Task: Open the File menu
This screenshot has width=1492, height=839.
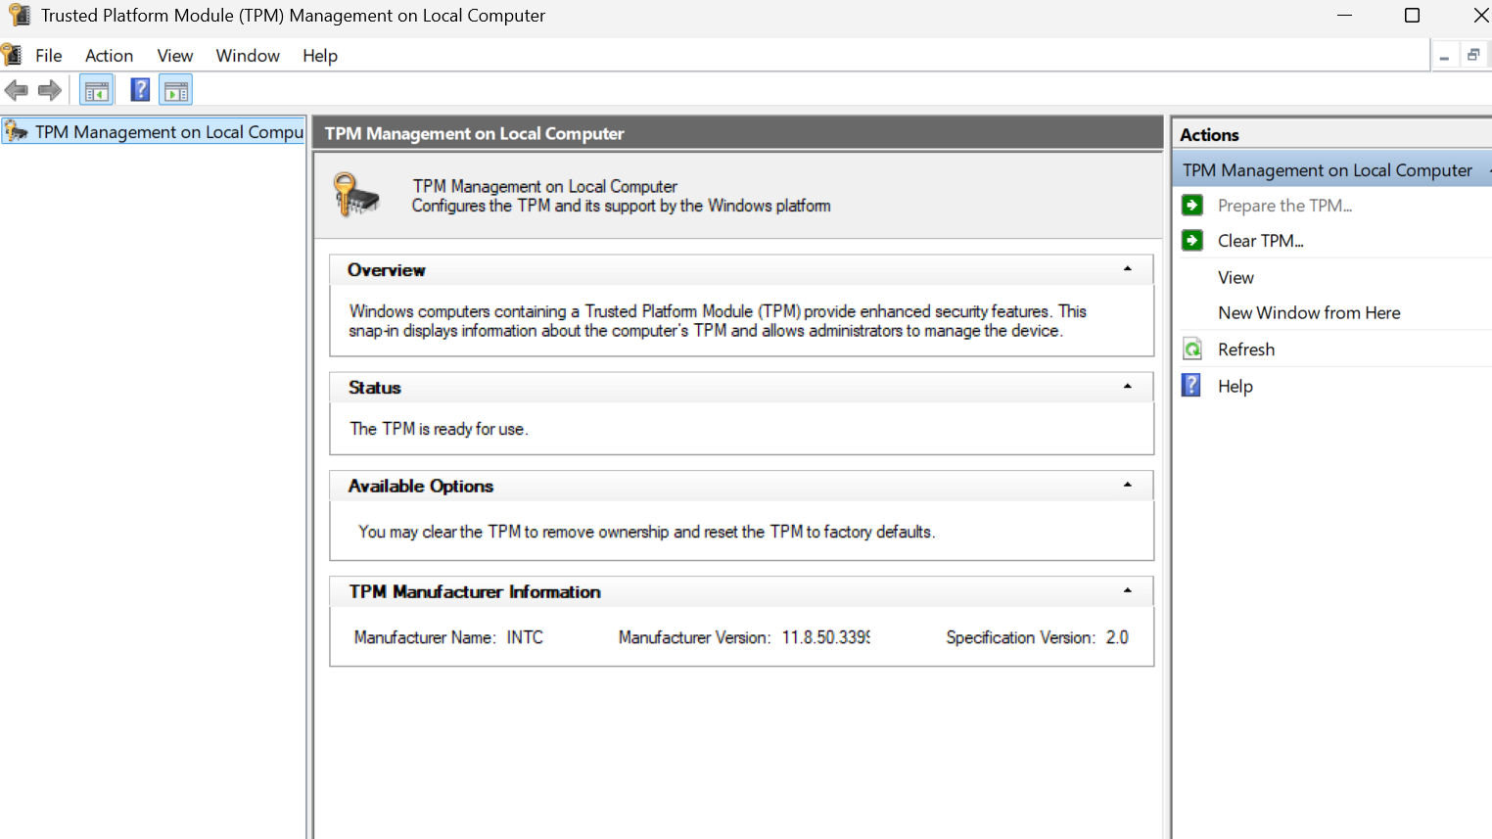Action: tap(48, 56)
